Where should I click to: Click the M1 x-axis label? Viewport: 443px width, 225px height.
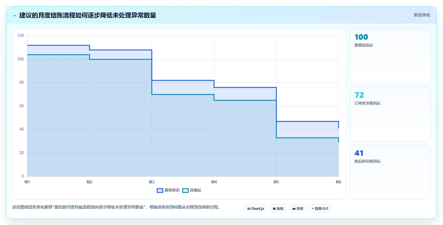pos(27,182)
